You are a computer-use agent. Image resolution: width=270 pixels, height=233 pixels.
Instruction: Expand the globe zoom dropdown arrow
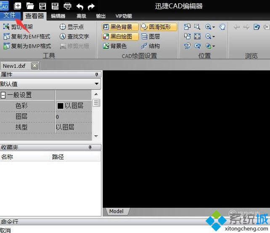click(x=214, y=46)
